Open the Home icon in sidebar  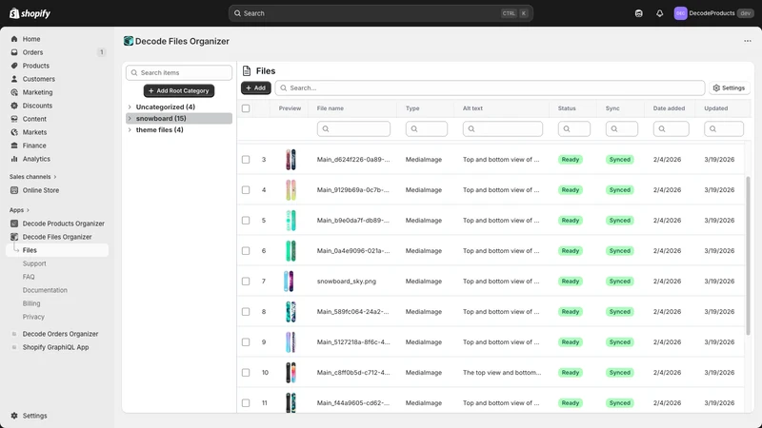14,39
